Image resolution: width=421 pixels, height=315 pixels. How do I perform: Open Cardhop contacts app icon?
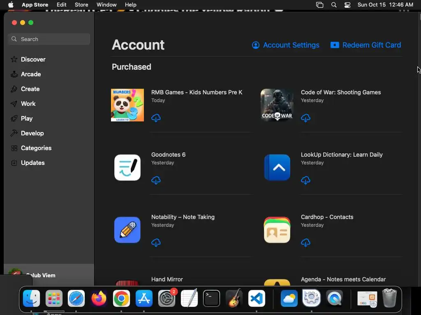(277, 230)
